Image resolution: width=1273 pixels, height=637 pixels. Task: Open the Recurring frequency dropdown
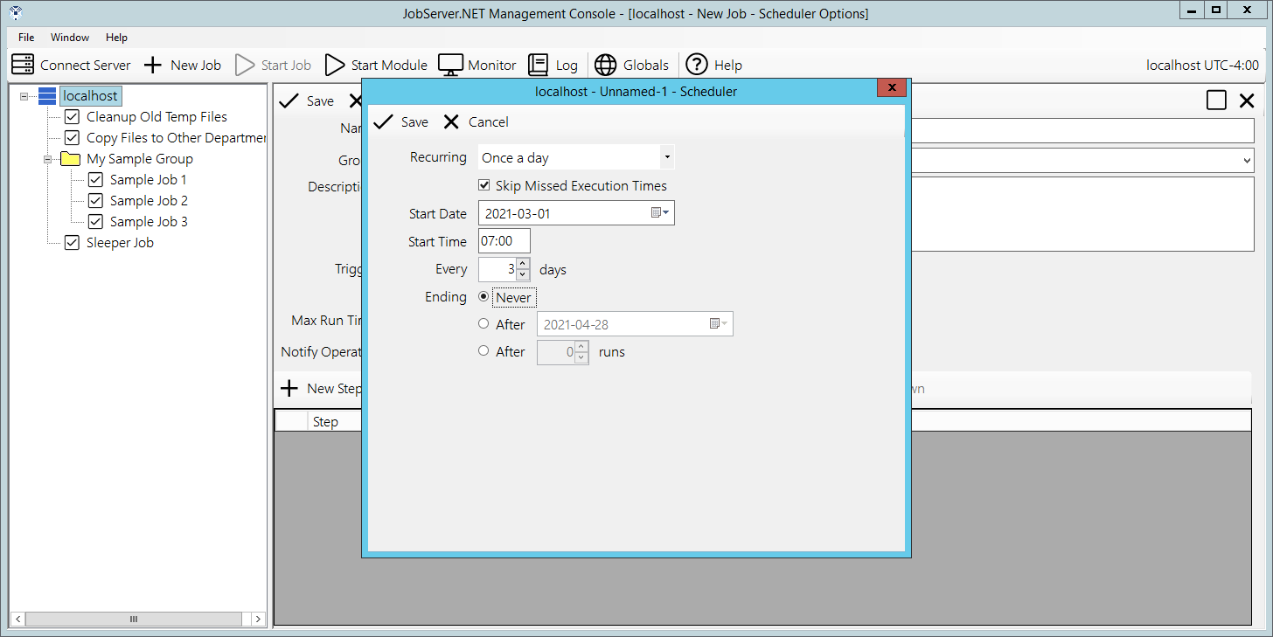(x=667, y=158)
